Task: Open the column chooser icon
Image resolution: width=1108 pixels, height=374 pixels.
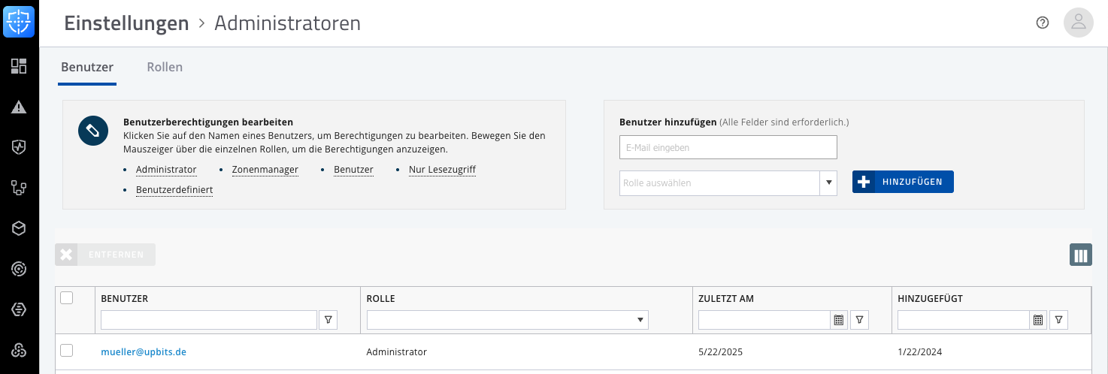Action: pyautogui.click(x=1080, y=255)
